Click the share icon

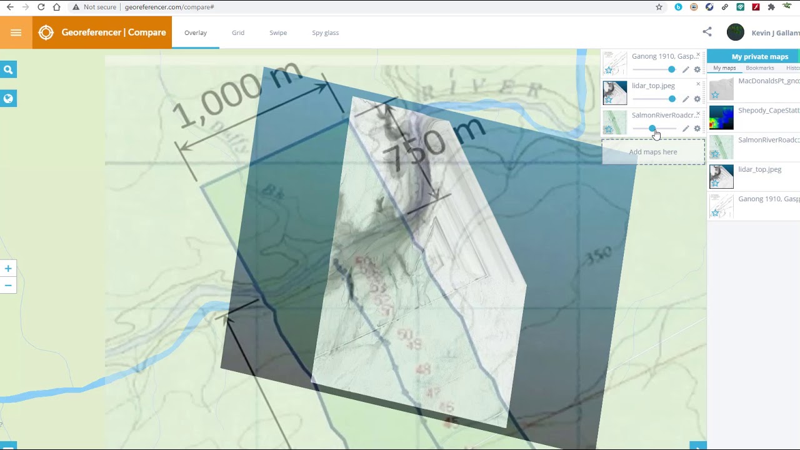[x=707, y=32]
